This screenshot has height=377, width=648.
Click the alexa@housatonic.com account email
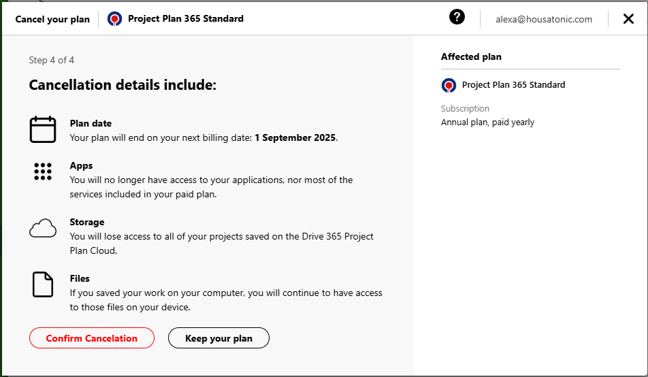[544, 19]
